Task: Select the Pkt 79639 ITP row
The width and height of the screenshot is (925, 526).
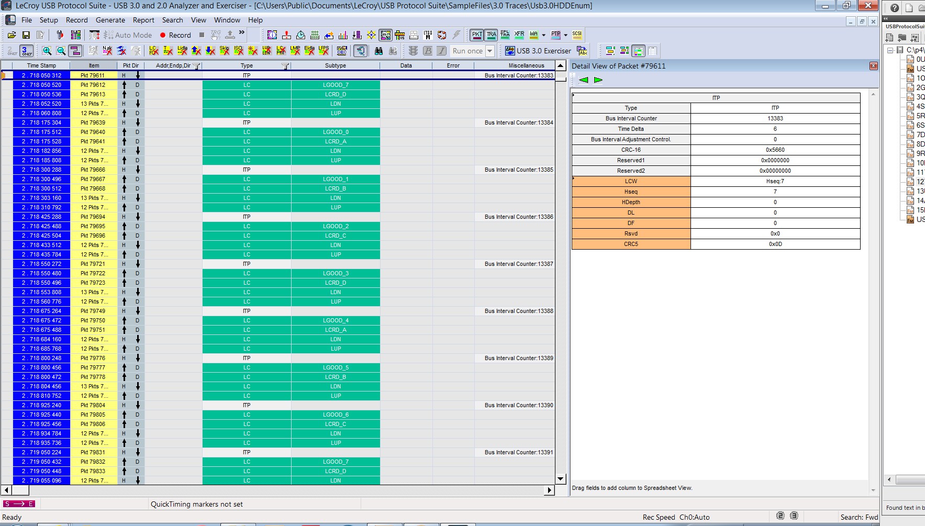Action: [277, 122]
